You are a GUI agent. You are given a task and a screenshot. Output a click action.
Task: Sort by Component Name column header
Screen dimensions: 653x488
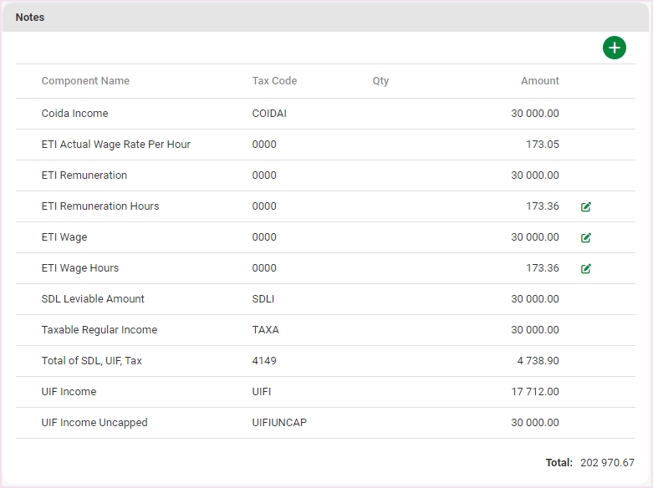85,81
